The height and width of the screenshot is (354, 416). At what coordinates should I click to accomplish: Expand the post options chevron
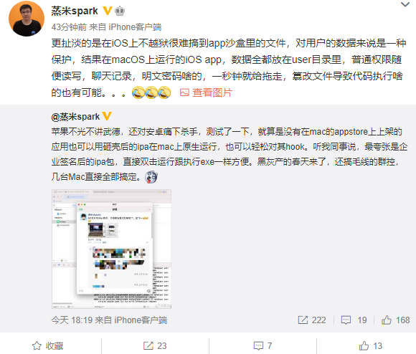[x=405, y=4]
